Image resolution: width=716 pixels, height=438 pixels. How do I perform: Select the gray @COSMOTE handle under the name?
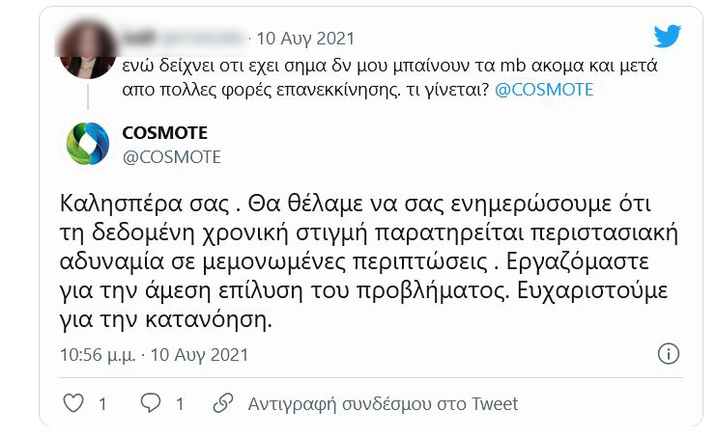[172, 156]
